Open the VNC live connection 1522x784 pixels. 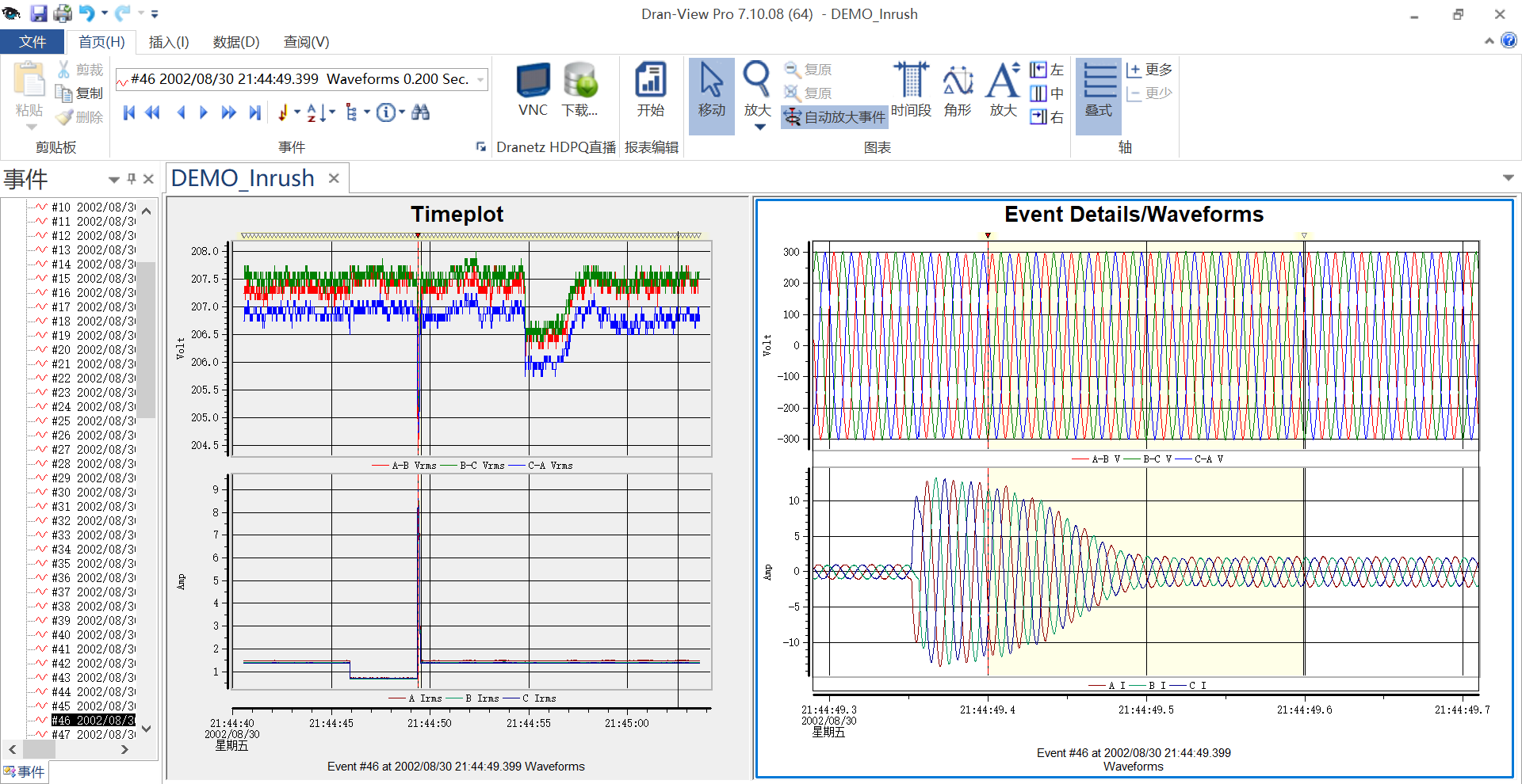(x=533, y=89)
